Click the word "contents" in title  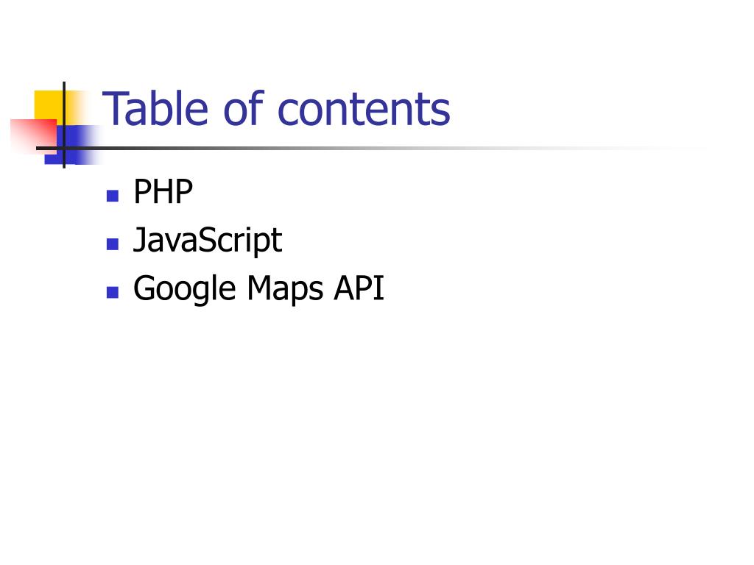pos(364,110)
